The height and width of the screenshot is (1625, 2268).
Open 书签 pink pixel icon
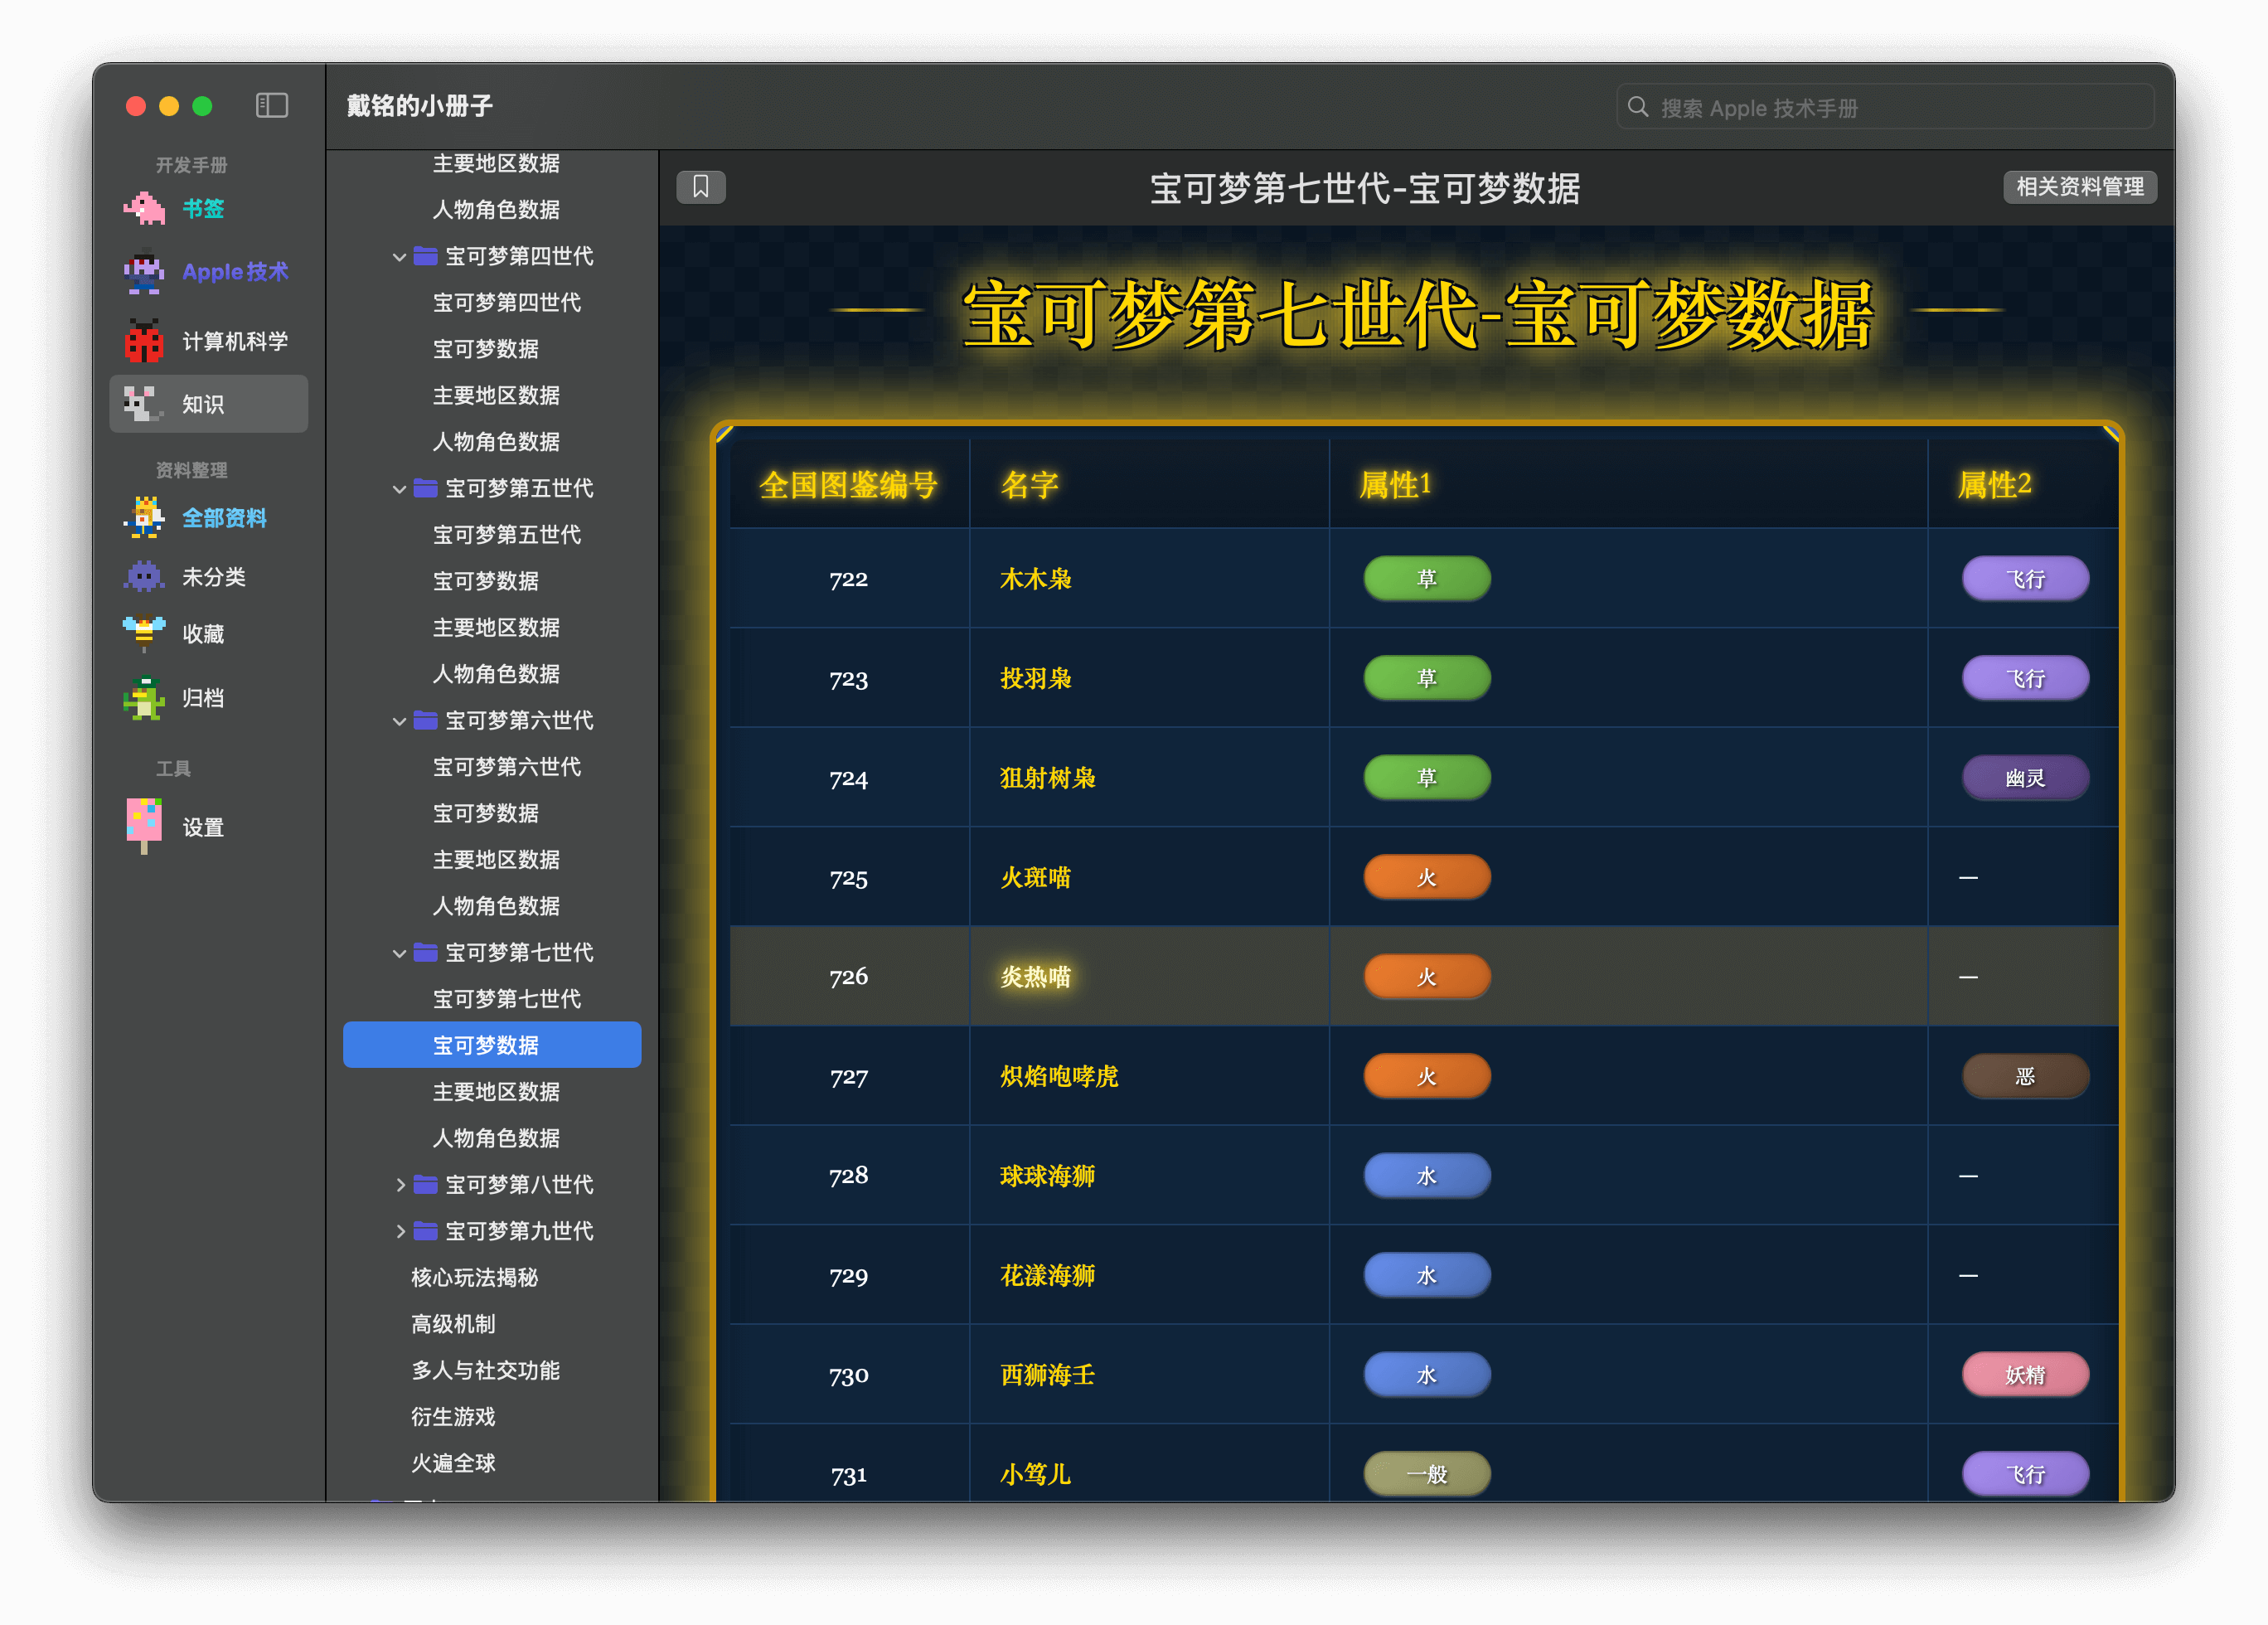144,208
